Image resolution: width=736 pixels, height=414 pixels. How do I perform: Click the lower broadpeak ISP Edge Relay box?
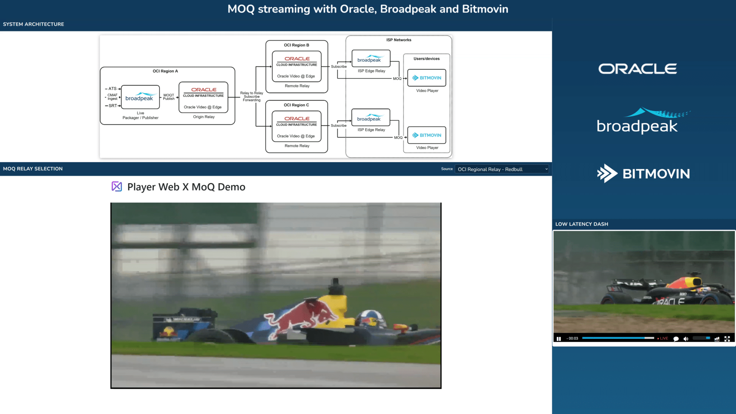click(371, 118)
